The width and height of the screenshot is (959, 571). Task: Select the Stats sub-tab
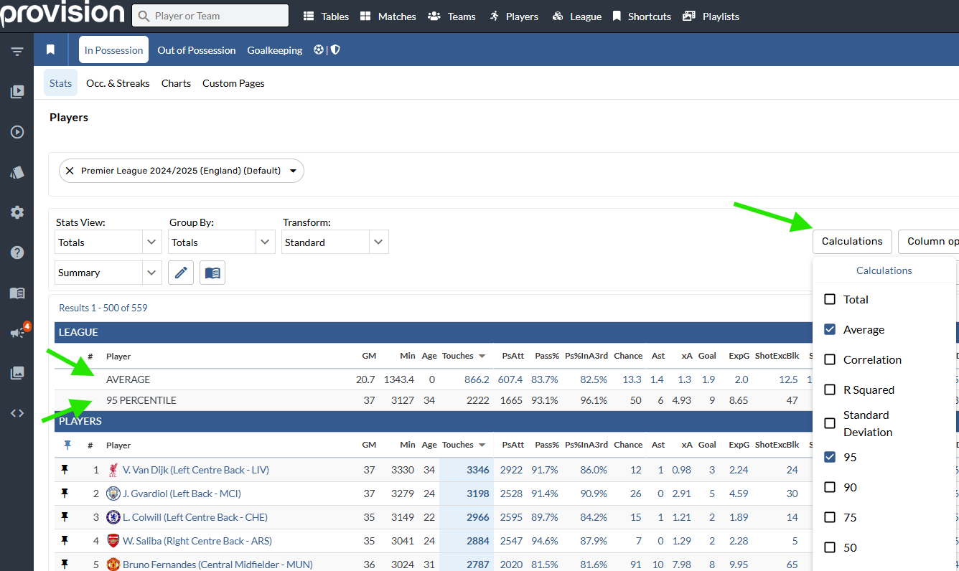point(60,83)
